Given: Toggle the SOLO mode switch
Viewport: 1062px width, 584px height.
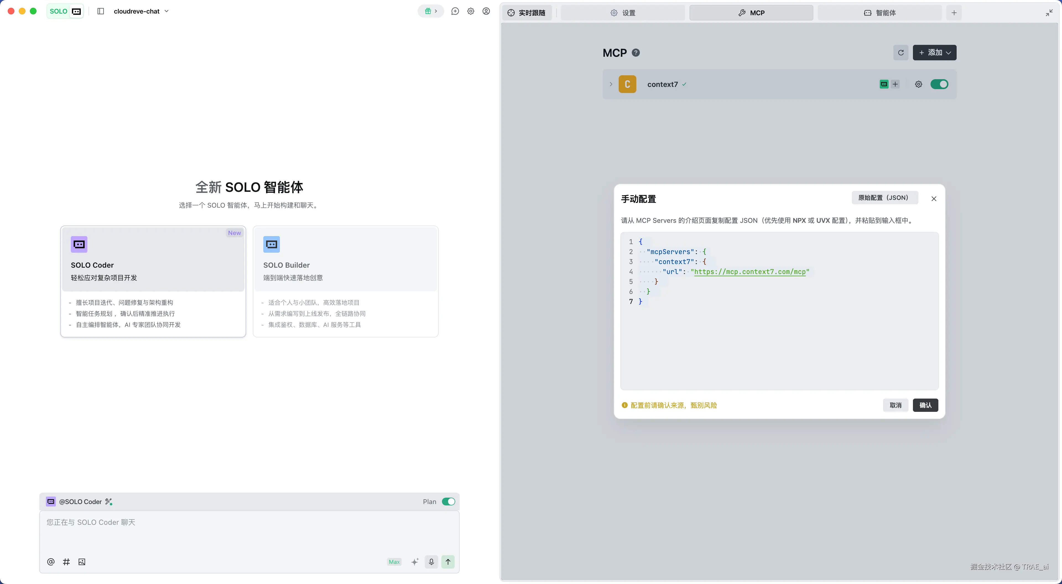Looking at the screenshot, I should 65,11.
